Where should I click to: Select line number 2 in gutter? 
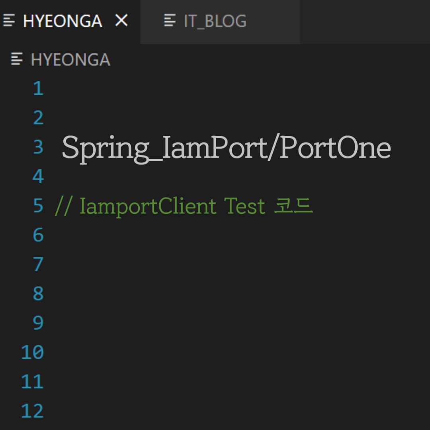[x=38, y=117]
